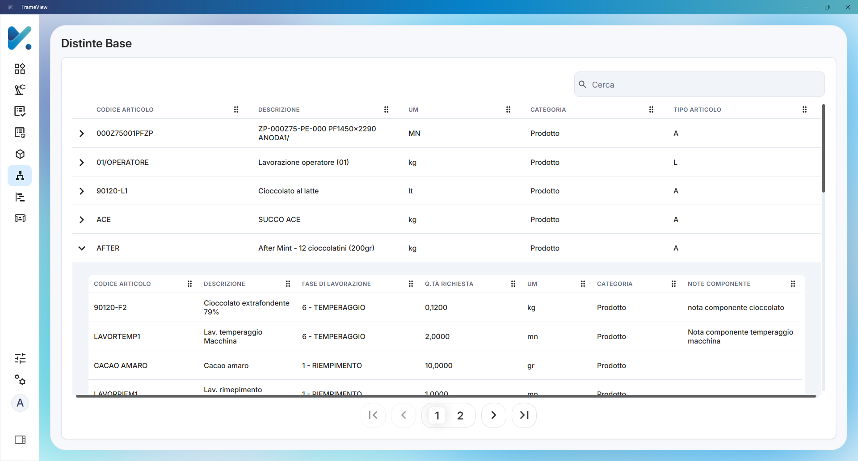Click the horizontal scrollbar below the table
This screenshot has height=461, width=858.
(446, 396)
